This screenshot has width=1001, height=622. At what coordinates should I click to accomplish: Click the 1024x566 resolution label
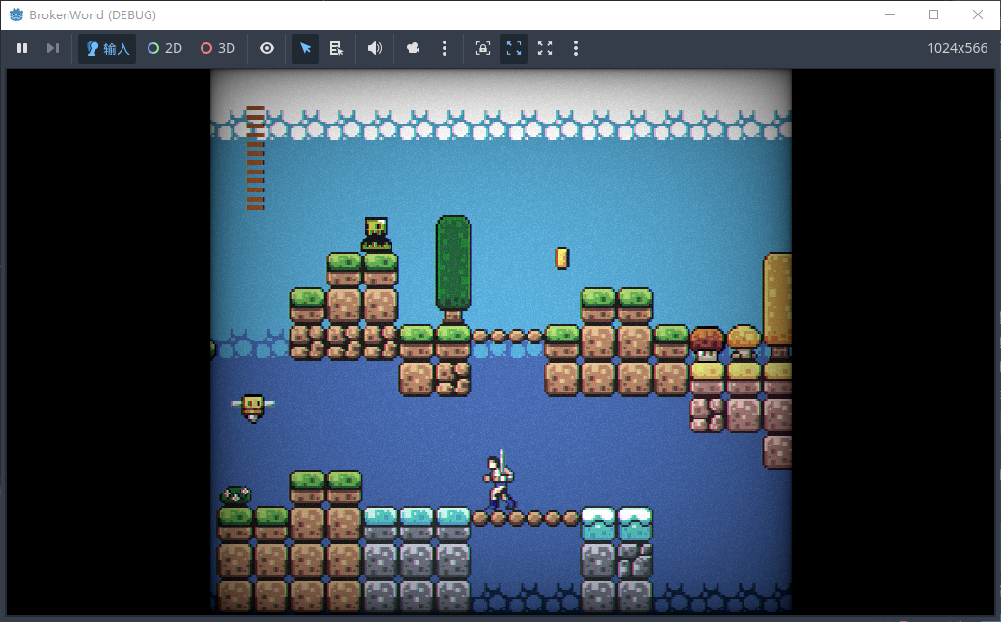(957, 48)
